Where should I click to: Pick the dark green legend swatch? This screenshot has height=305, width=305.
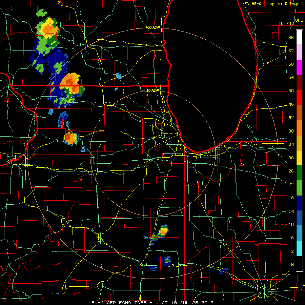pyautogui.click(x=299, y=172)
